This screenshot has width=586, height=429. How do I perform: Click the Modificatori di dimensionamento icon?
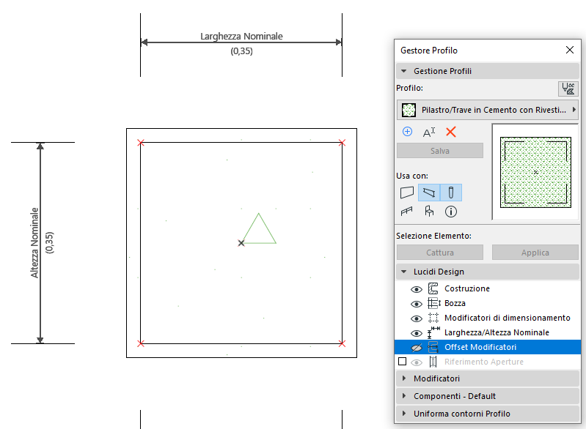(x=433, y=318)
